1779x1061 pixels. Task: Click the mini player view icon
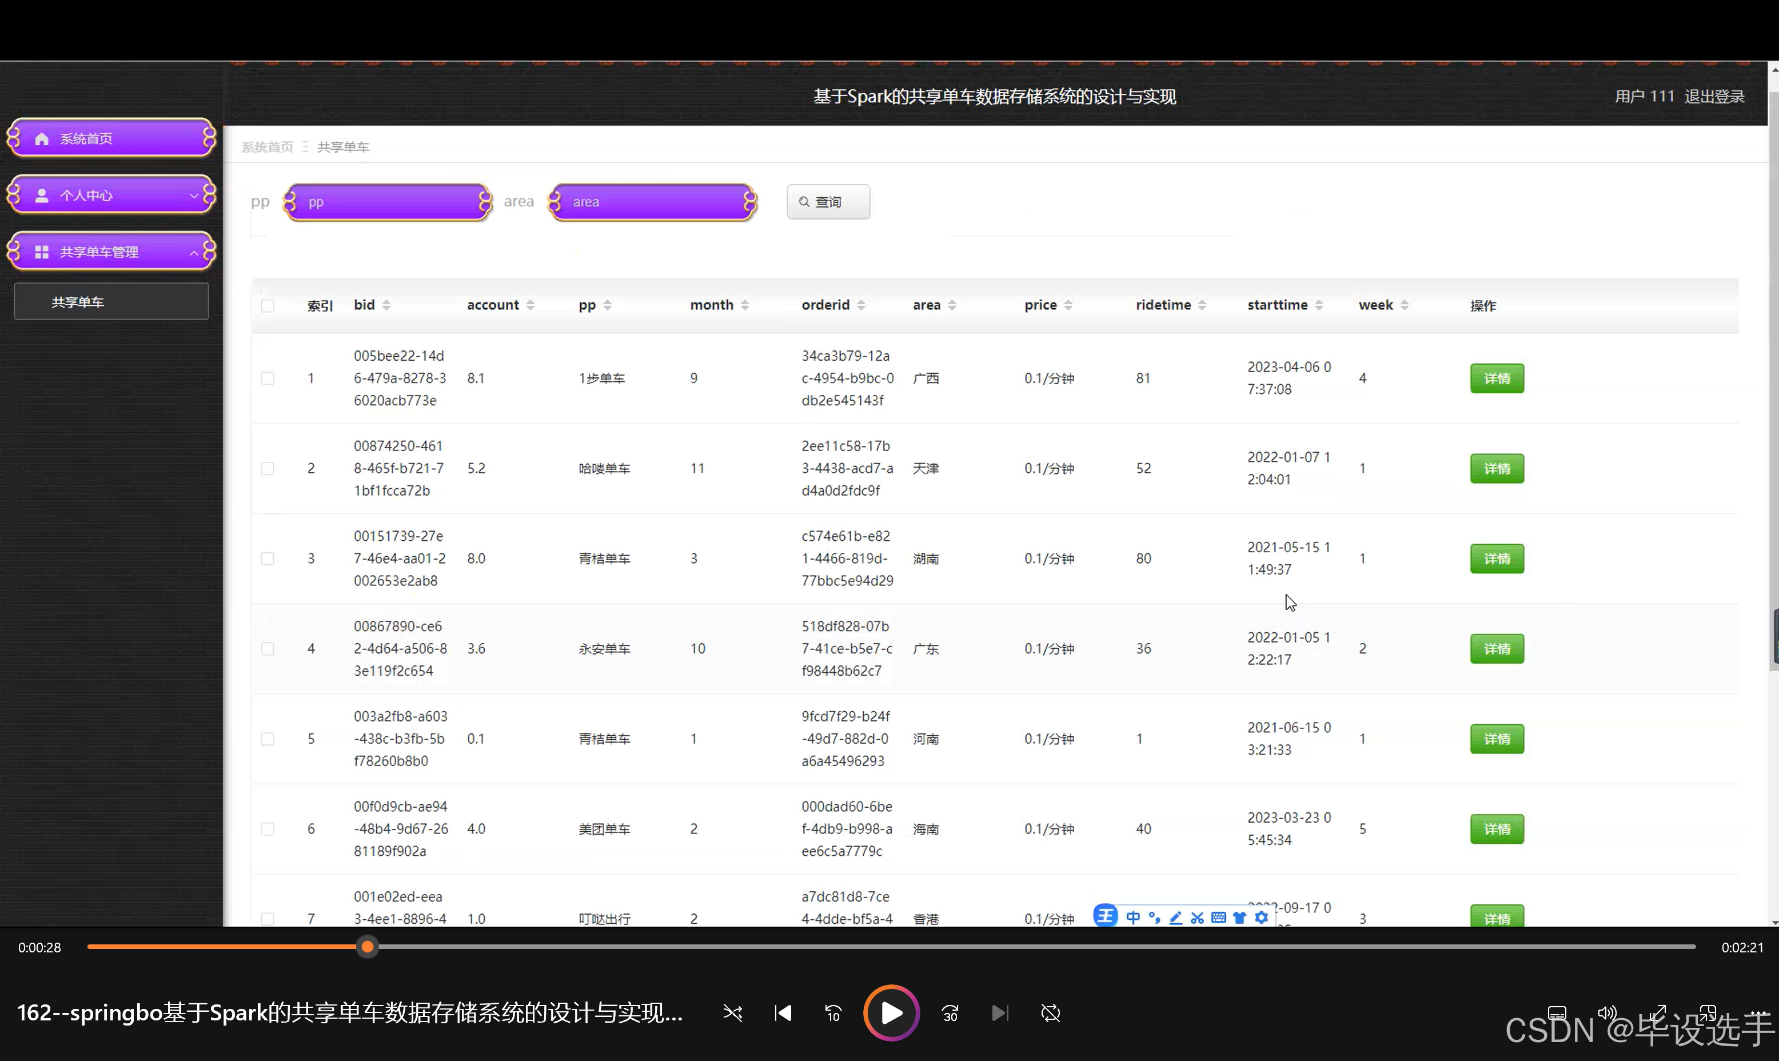[x=1708, y=1012]
